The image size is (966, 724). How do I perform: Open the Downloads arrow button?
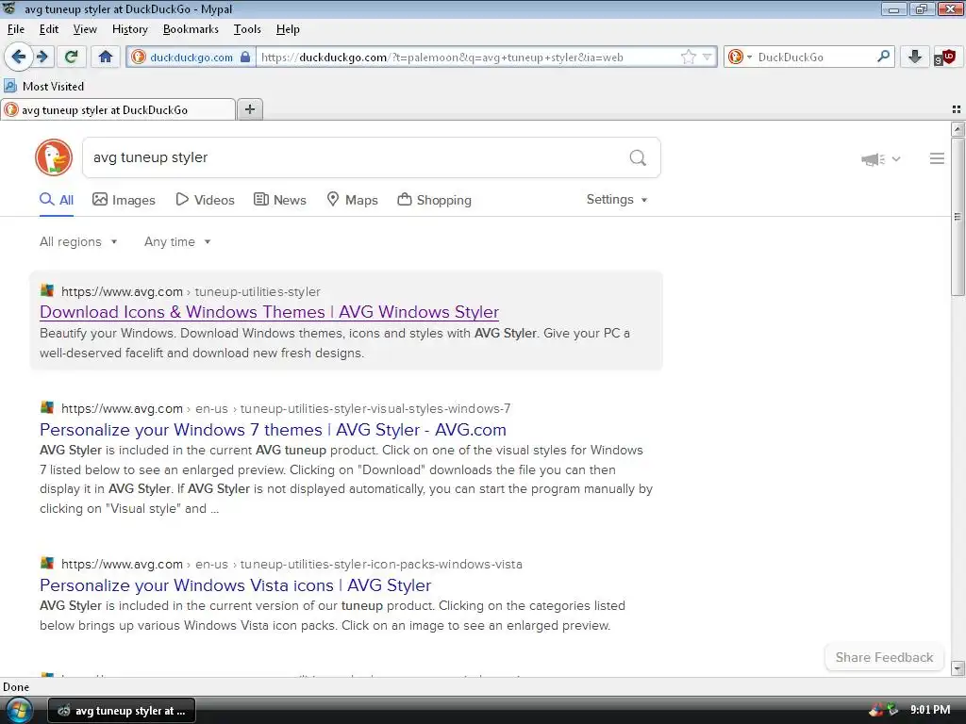click(x=915, y=57)
